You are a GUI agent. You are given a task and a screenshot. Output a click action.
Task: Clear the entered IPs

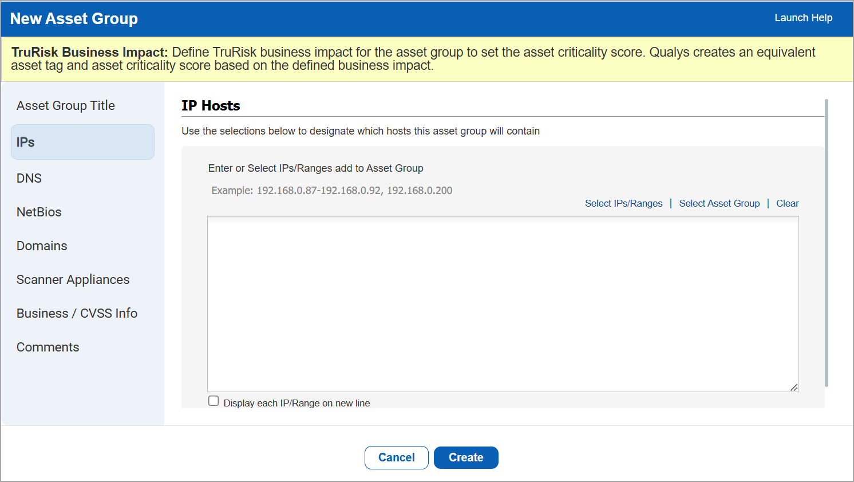pos(787,203)
